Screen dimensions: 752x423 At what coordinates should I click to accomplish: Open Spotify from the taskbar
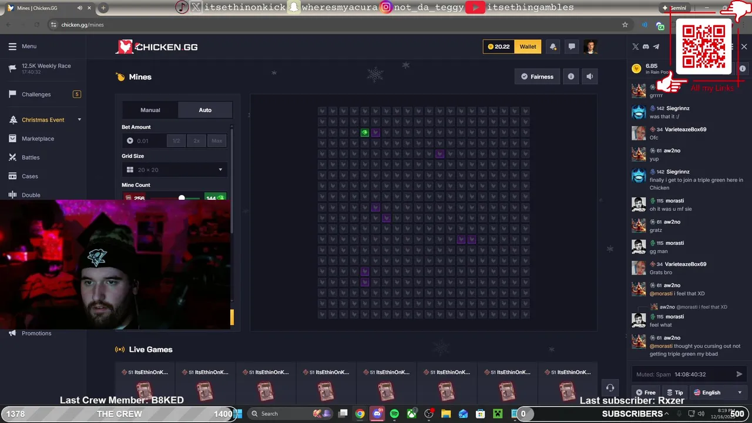tap(394, 414)
